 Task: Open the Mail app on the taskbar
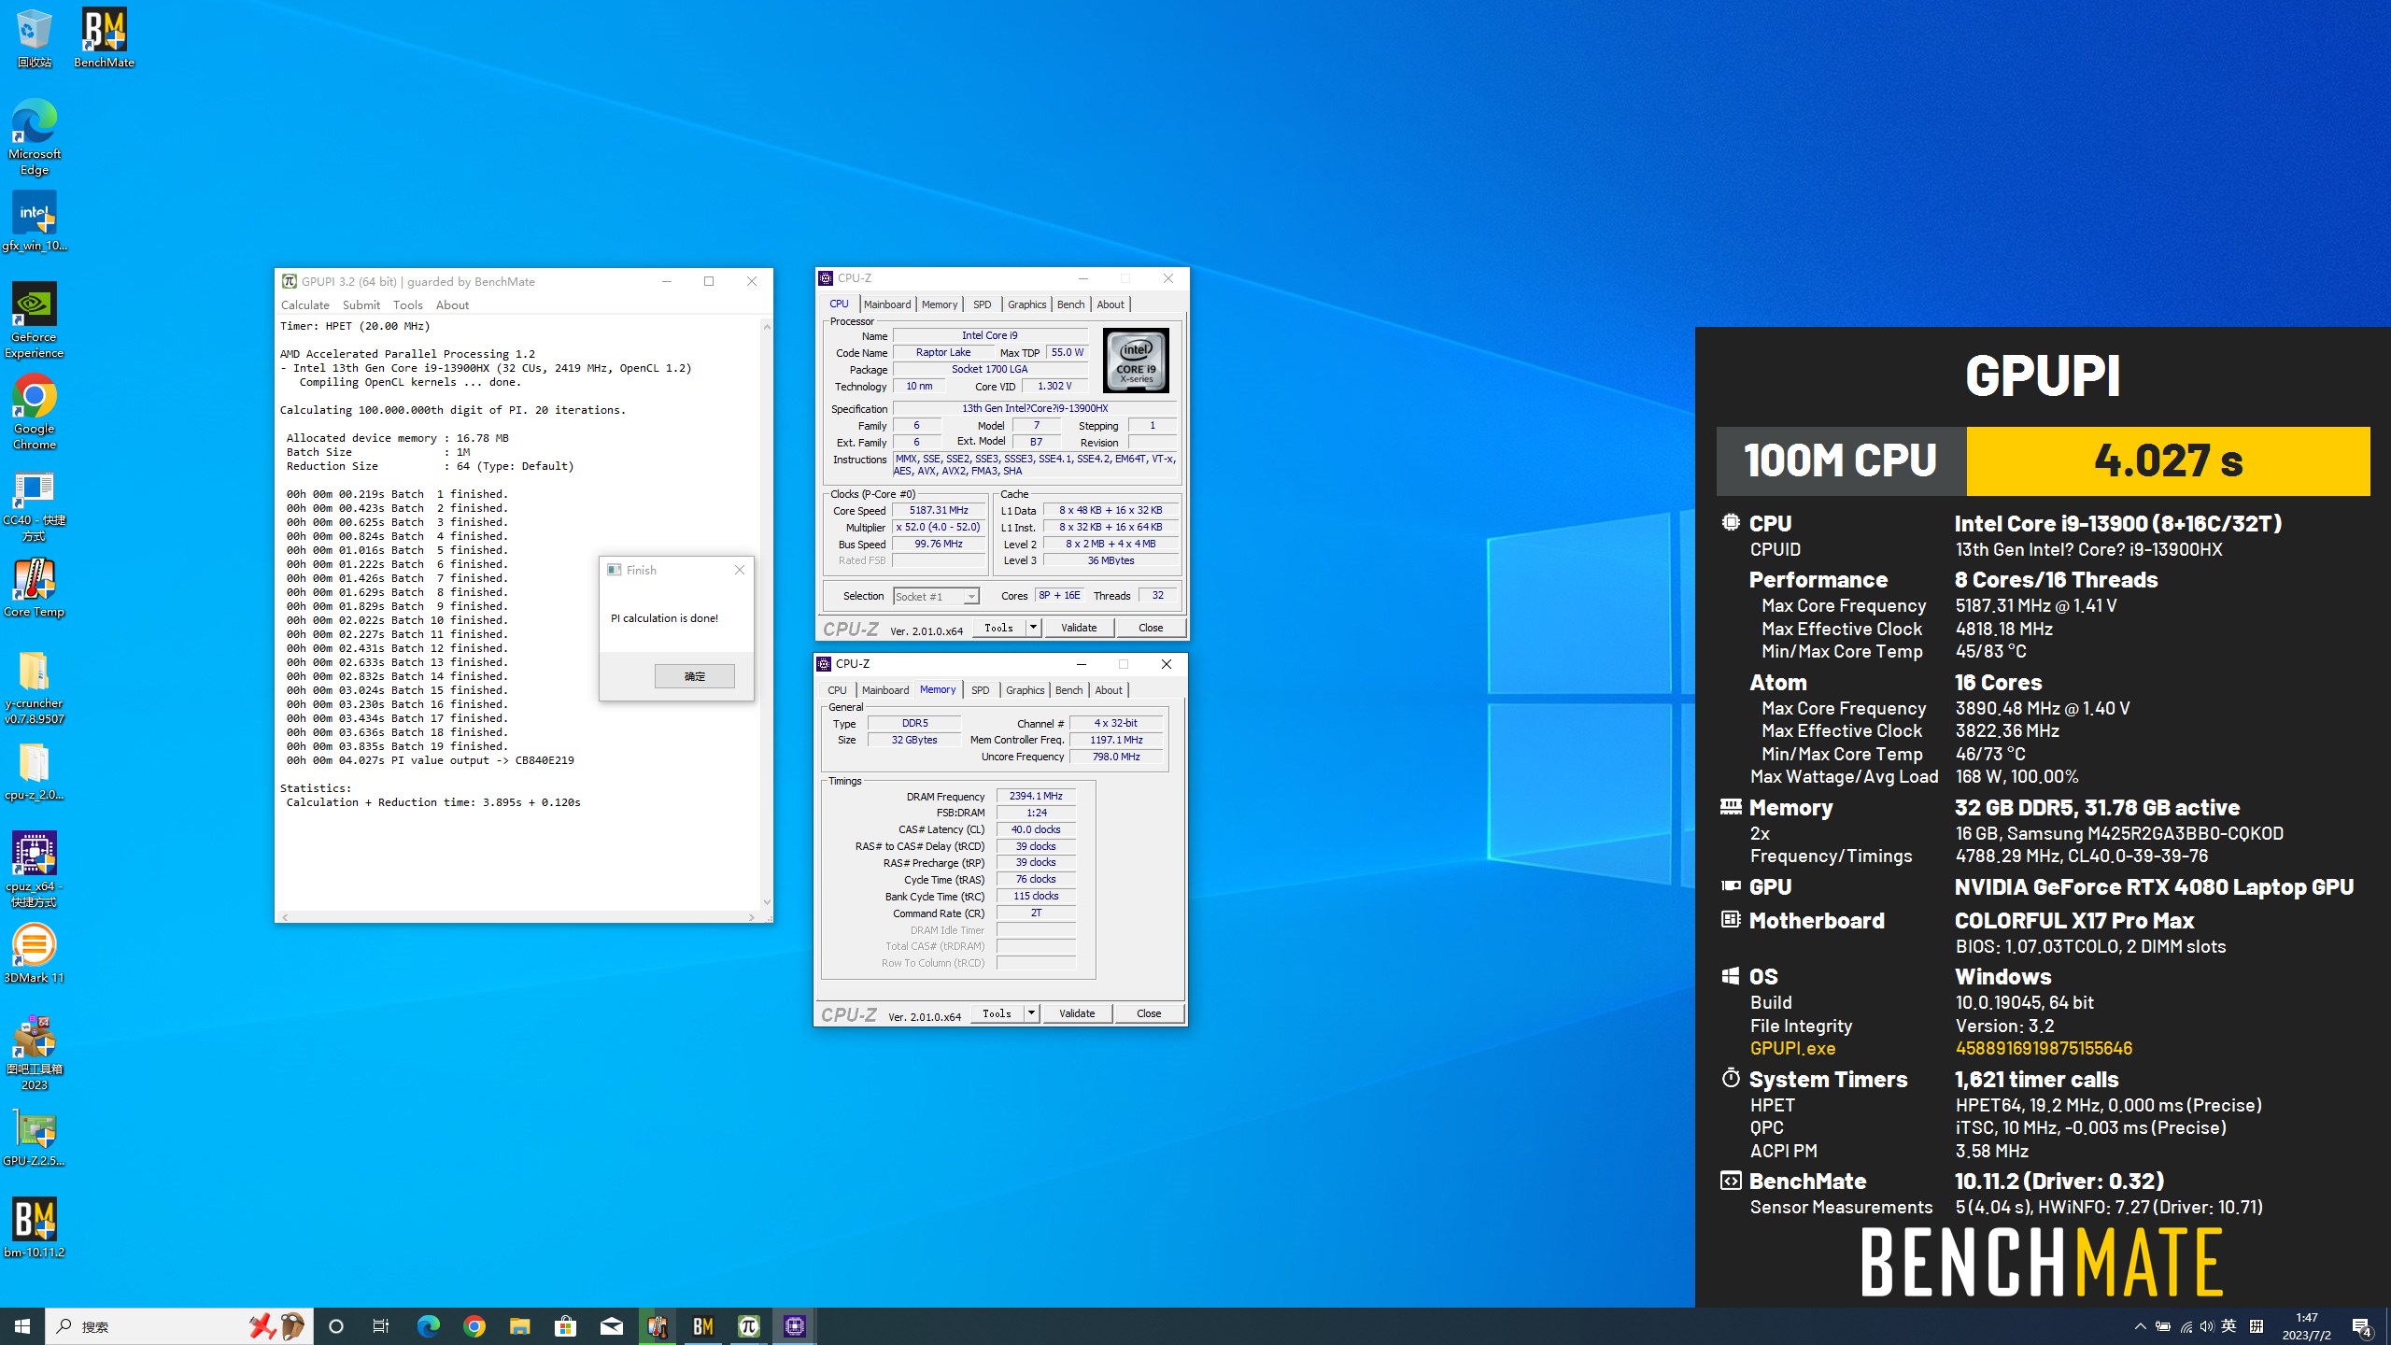[611, 1326]
